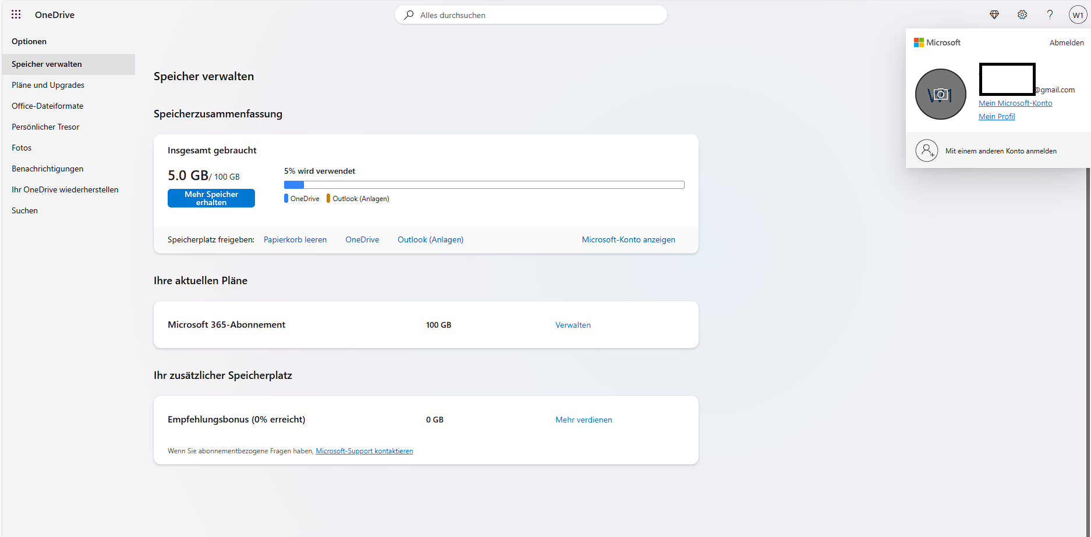Click the Abmelden sign-out link

point(1067,42)
